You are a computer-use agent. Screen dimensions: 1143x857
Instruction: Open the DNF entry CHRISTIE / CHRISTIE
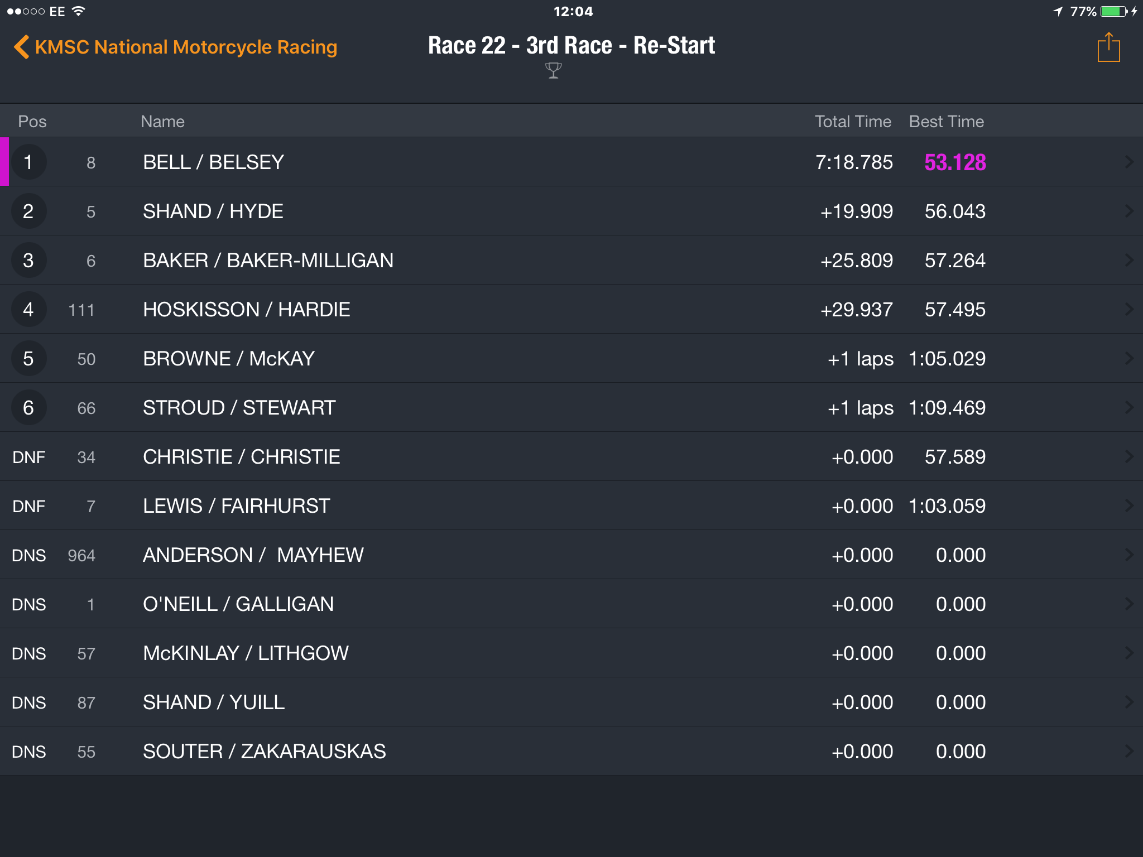point(571,456)
